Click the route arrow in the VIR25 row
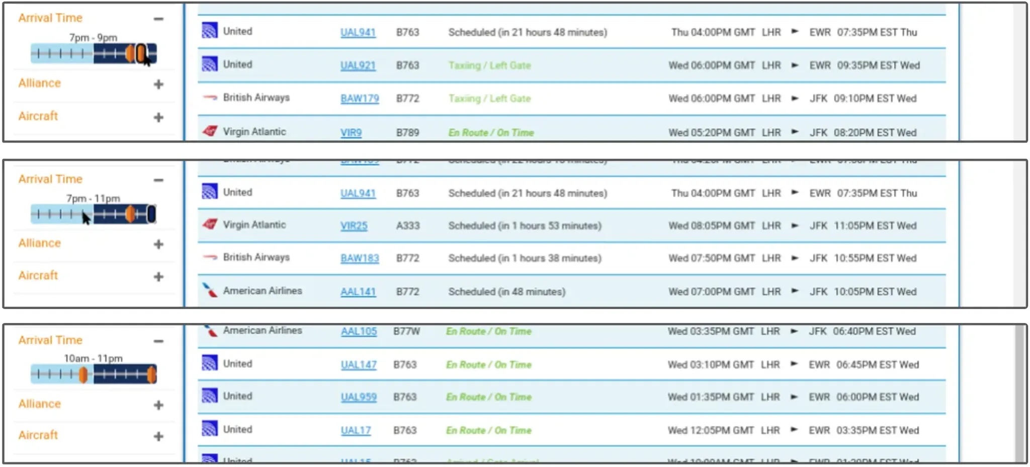This screenshot has width=1030, height=467. pyautogui.click(x=795, y=225)
